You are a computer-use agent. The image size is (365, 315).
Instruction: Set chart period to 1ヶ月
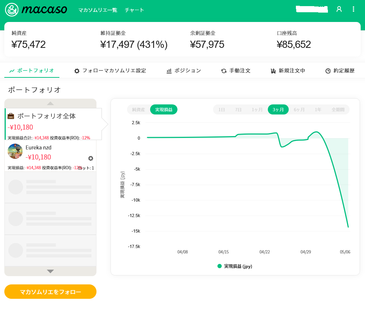[257, 109]
